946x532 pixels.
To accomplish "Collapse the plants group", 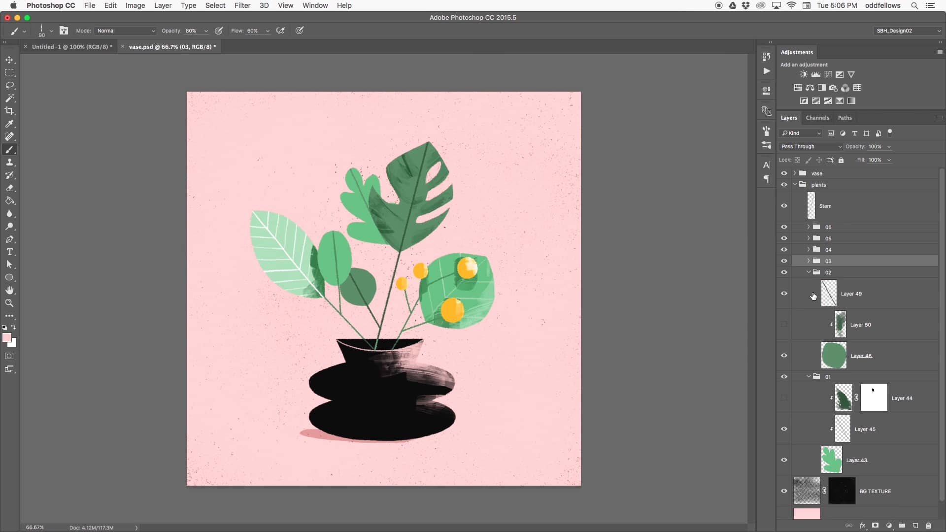I will pyautogui.click(x=794, y=184).
